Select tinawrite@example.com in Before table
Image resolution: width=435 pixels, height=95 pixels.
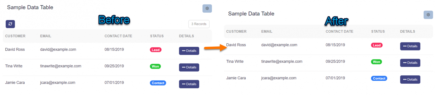tap(61, 66)
